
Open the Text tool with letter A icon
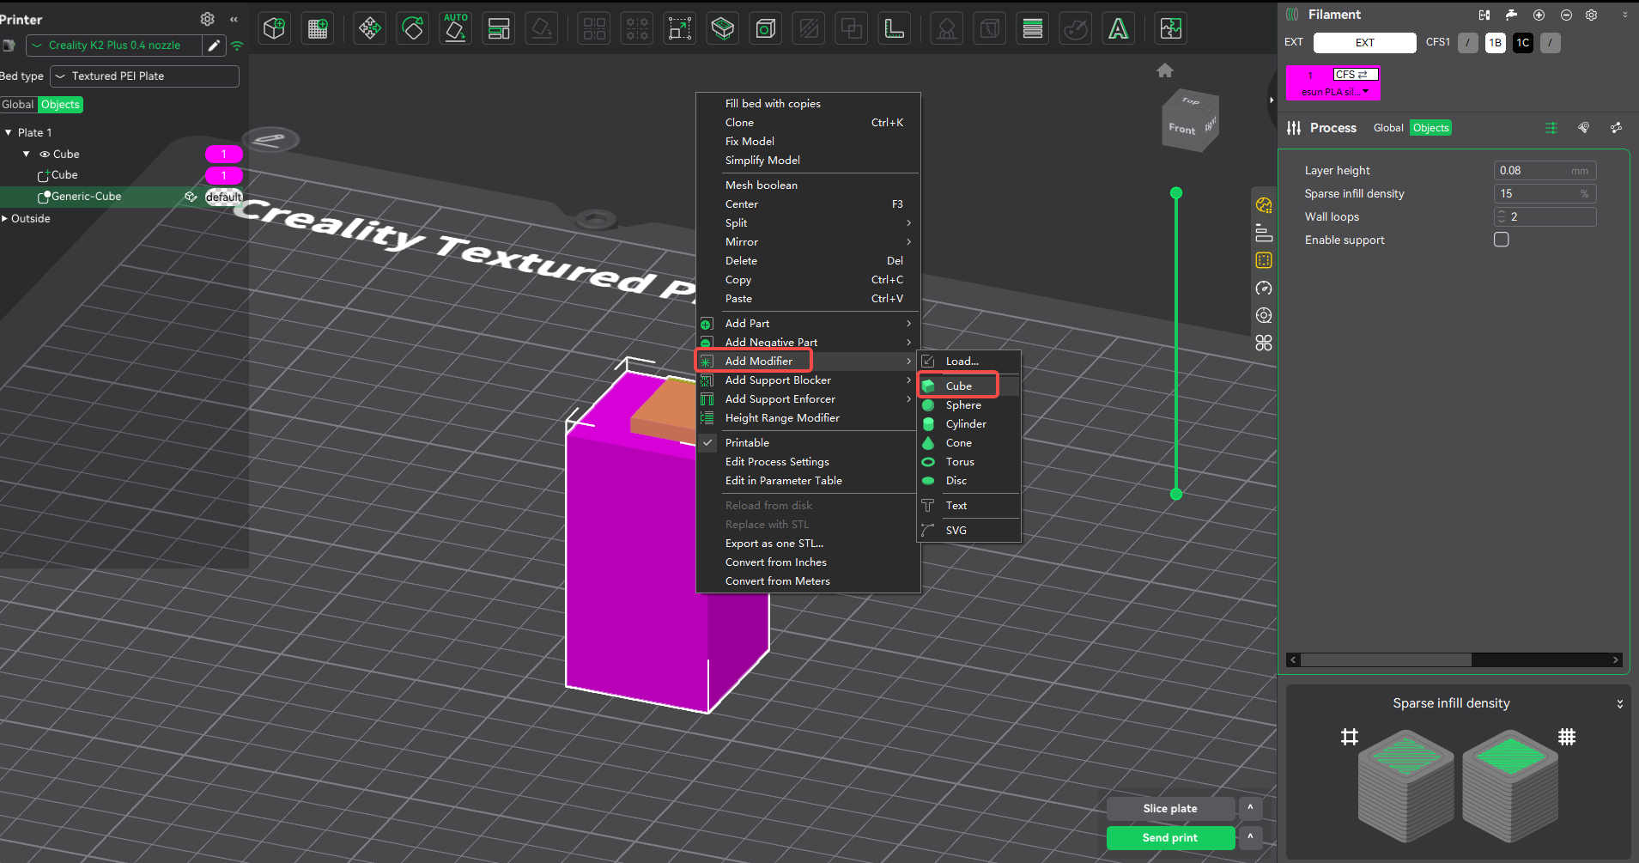click(1118, 28)
